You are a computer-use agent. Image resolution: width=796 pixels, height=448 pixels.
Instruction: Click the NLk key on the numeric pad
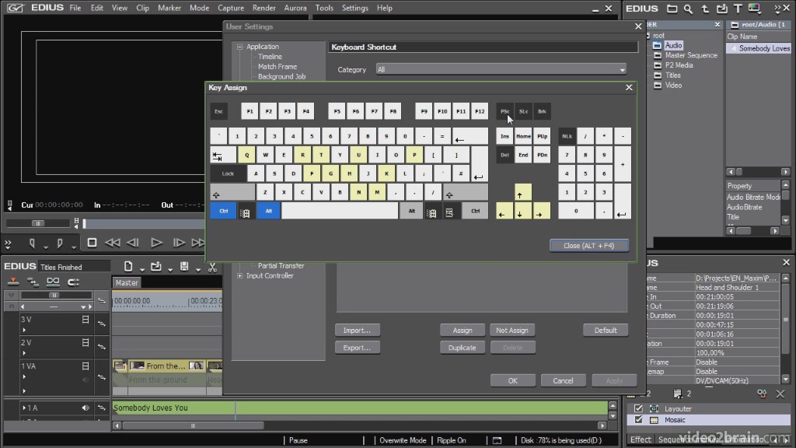point(567,136)
